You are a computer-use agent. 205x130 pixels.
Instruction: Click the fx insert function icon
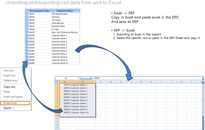[90, 78]
